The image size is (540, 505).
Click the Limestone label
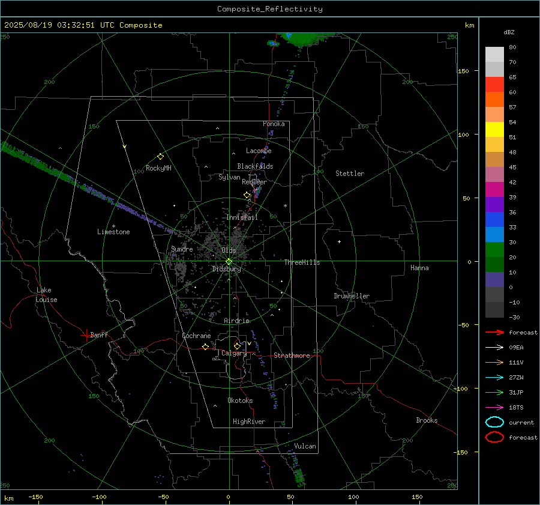pos(113,232)
